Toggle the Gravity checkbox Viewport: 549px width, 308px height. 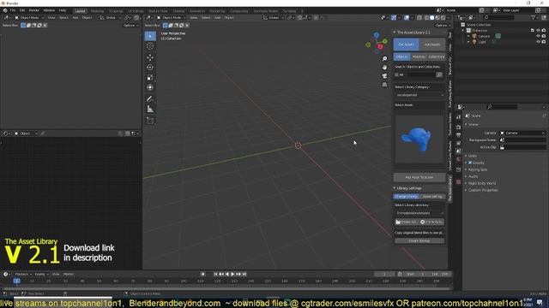pyautogui.click(x=470, y=163)
